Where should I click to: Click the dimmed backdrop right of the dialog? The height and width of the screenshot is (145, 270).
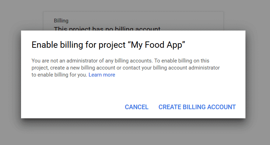[258, 74]
